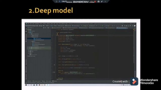Click the green Debug bug icon
Image resolution: width=161 pixels, height=90 pixels.
(102, 26)
